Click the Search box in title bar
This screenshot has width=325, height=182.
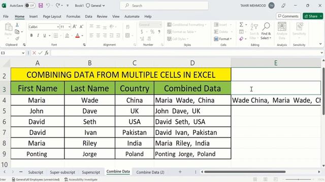point(164,6)
